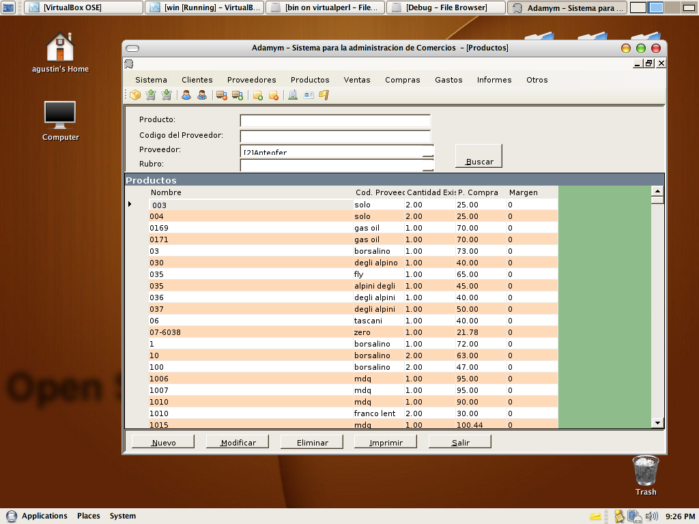
Task: Click the yellow flag toolbar icon
Action: click(324, 95)
